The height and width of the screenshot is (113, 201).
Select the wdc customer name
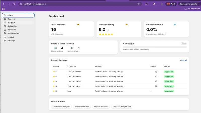pyautogui.click(x=69, y=91)
